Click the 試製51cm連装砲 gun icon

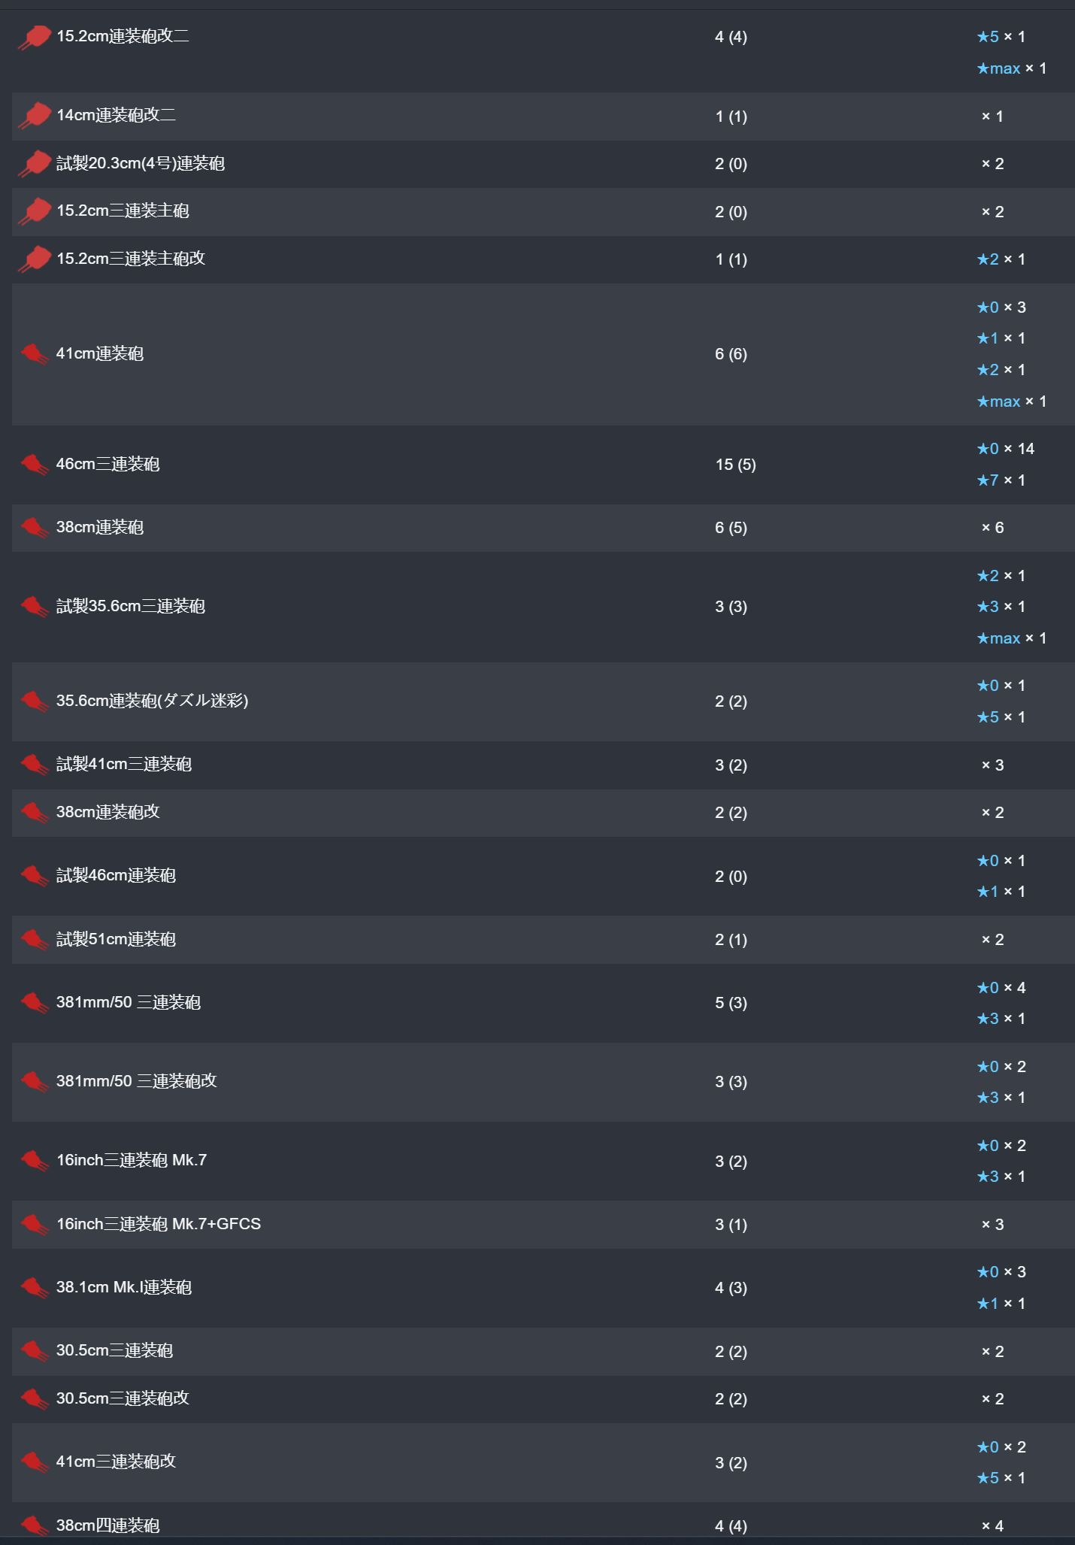click(35, 939)
